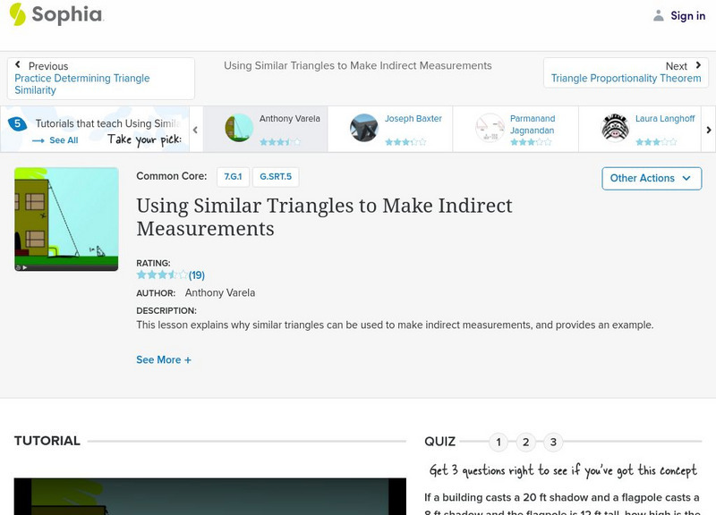Go to Previous: Practice Determining Triangle Similarity
Viewport: 716px width, 515px height.
[x=100, y=78]
